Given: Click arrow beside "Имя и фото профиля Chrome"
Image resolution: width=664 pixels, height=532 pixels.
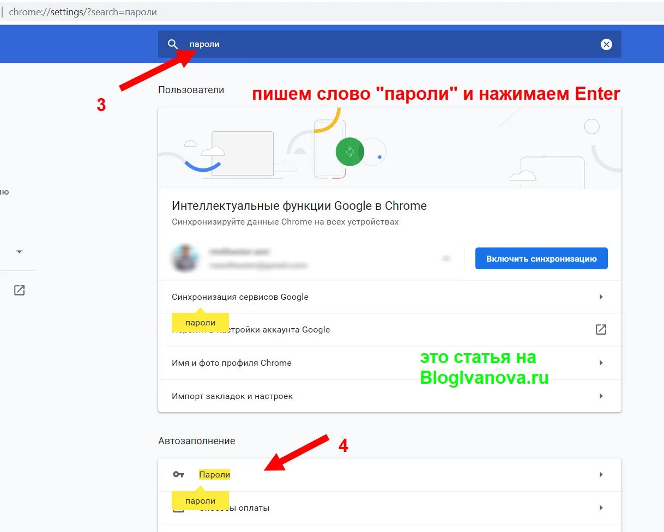Looking at the screenshot, I should [x=601, y=363].
